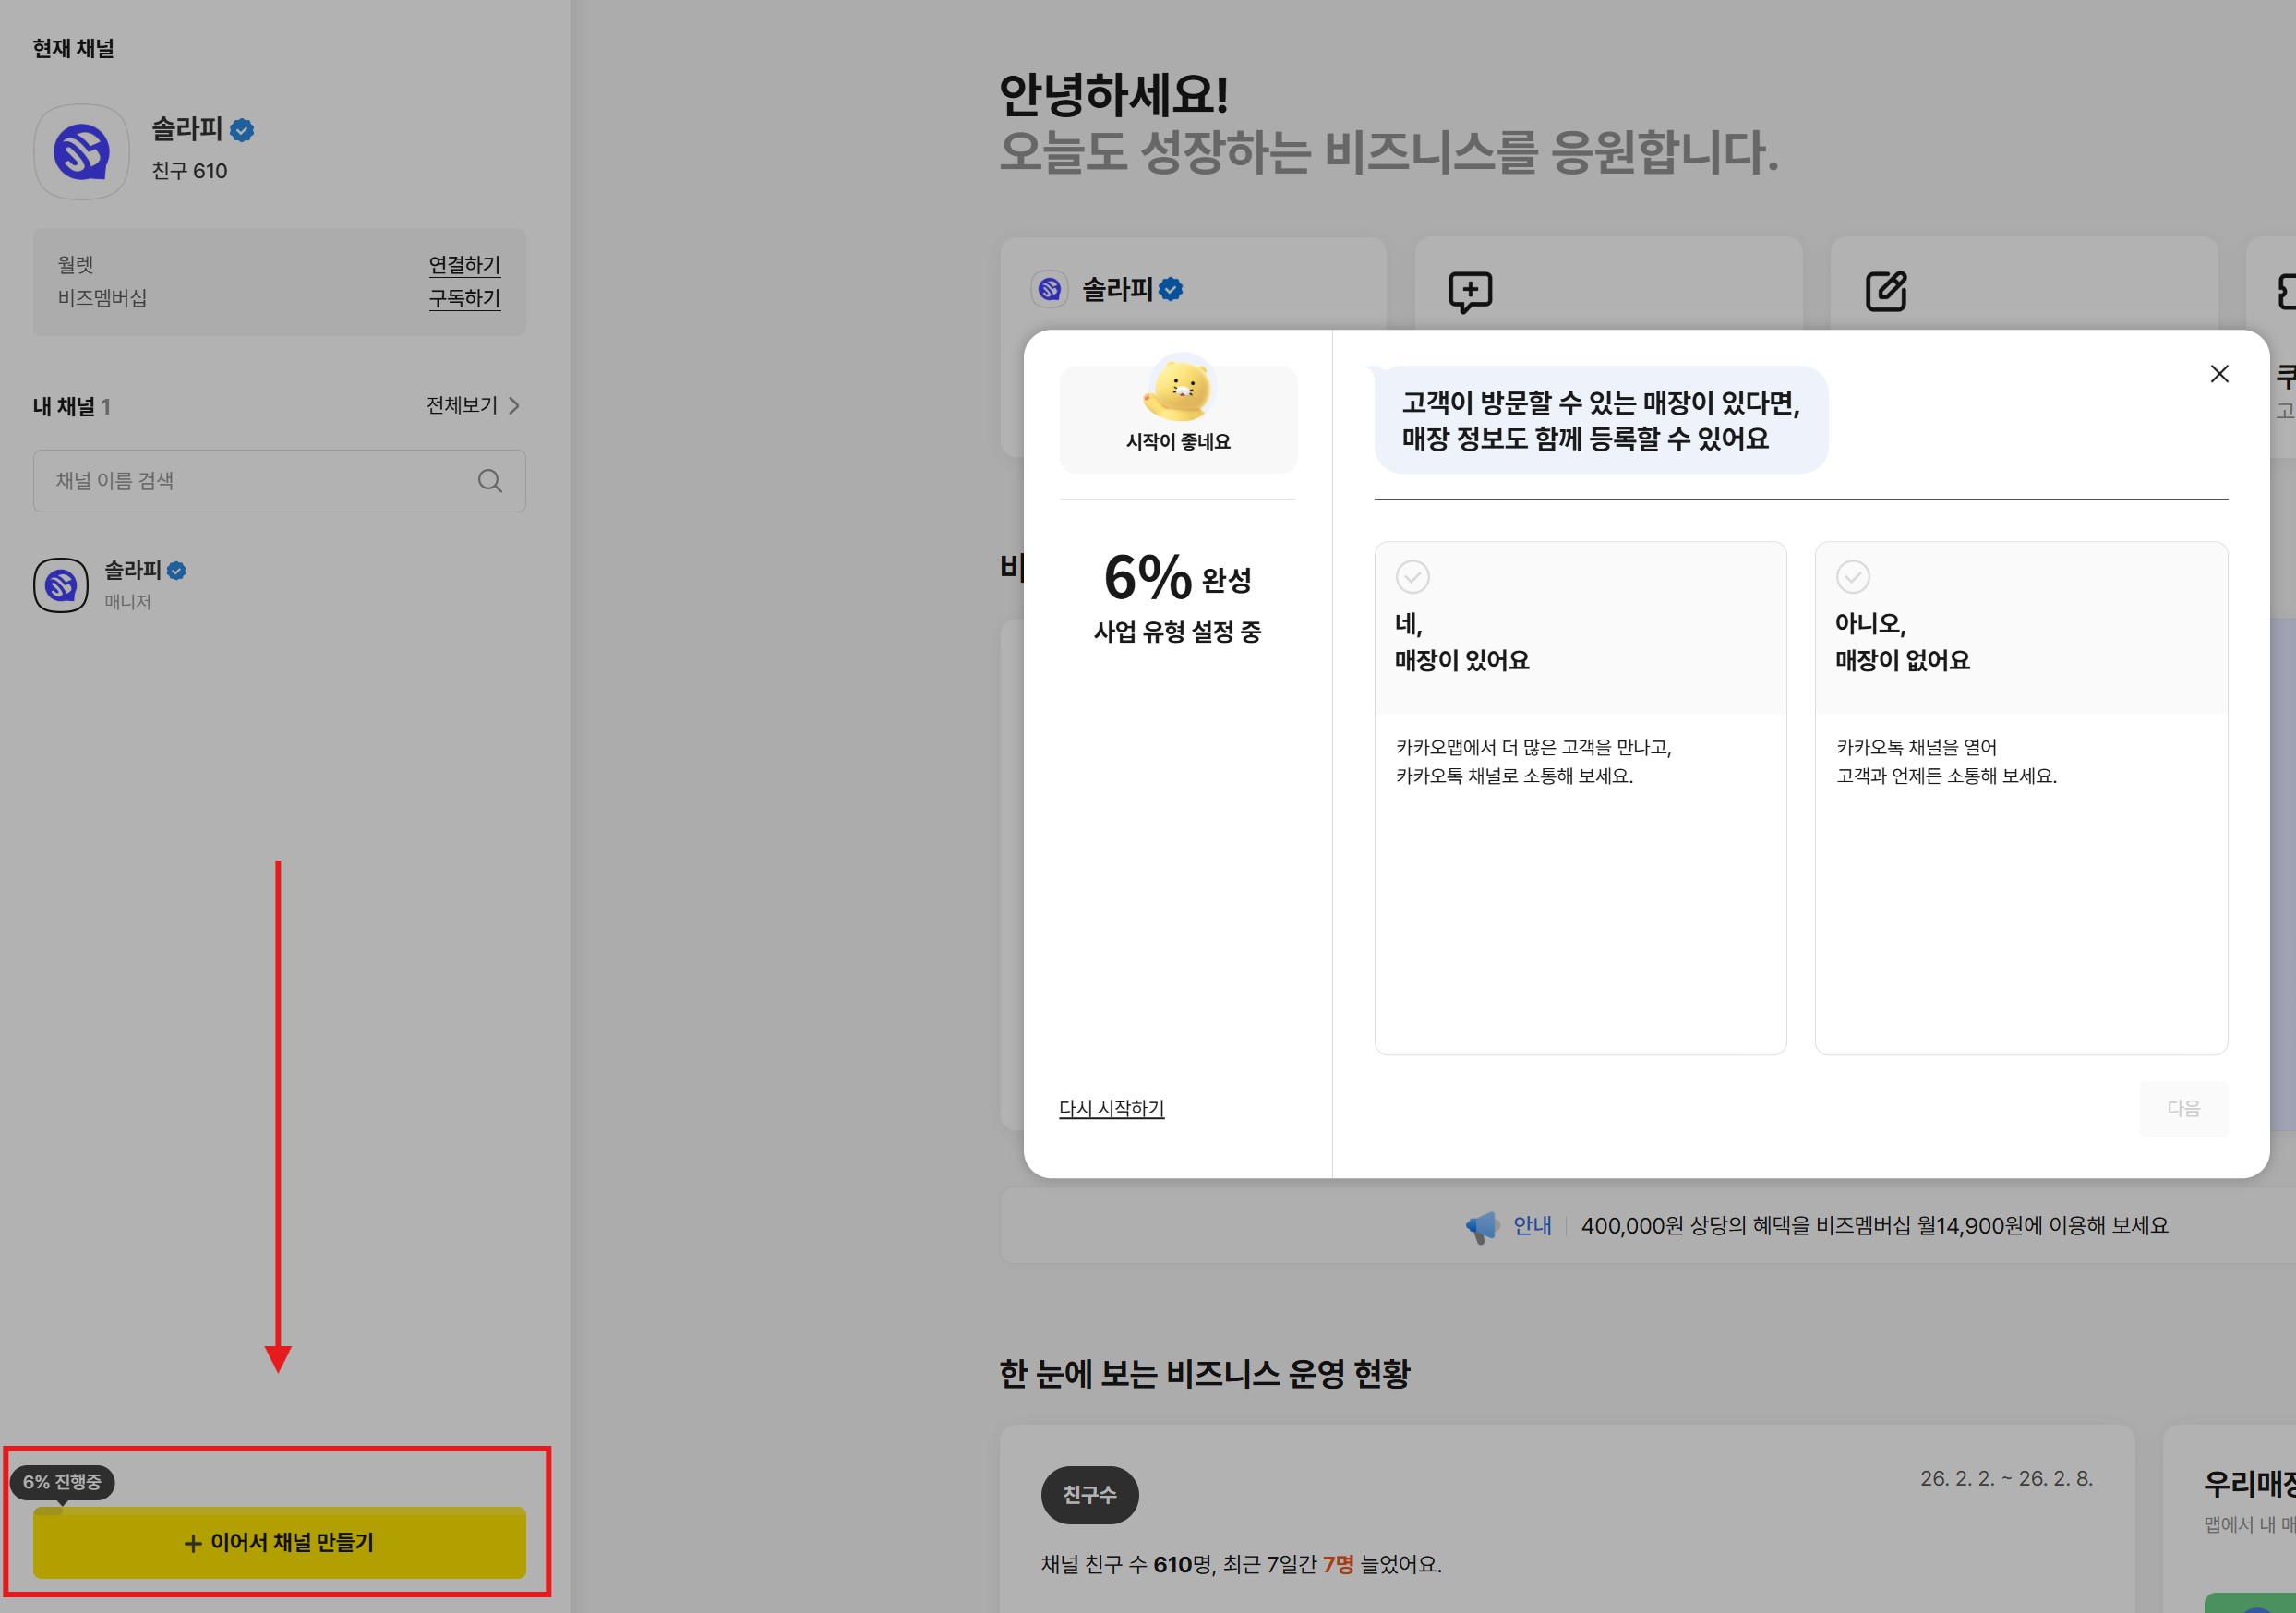Click the edit pencil icon card
The image size is (2296, 1613).
1885,291
